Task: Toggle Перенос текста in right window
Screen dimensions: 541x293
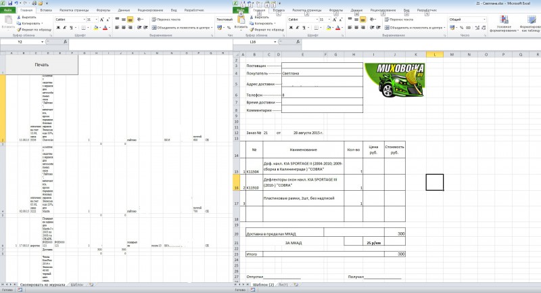Action: coord(399,20)
